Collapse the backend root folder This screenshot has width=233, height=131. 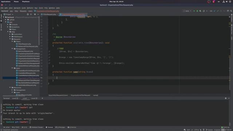(4, 17)
